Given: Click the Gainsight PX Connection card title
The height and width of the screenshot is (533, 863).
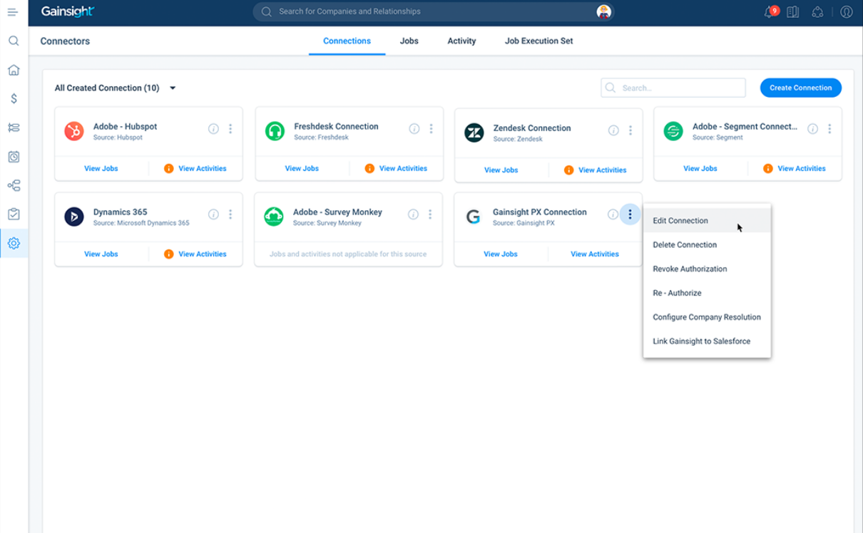Looking at the screenshot, I should pos(540,212).
